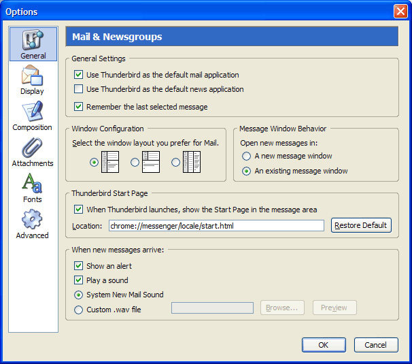Viewport: 412px width, 364px height.
Task: Click the Mail & Newsgroups header
Action: 232,37
